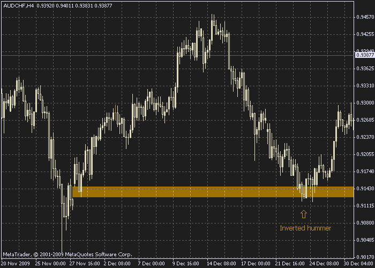Click the 0.93000 price scale label
Screen dimensions: 375x268
click(x=365, y=103)
